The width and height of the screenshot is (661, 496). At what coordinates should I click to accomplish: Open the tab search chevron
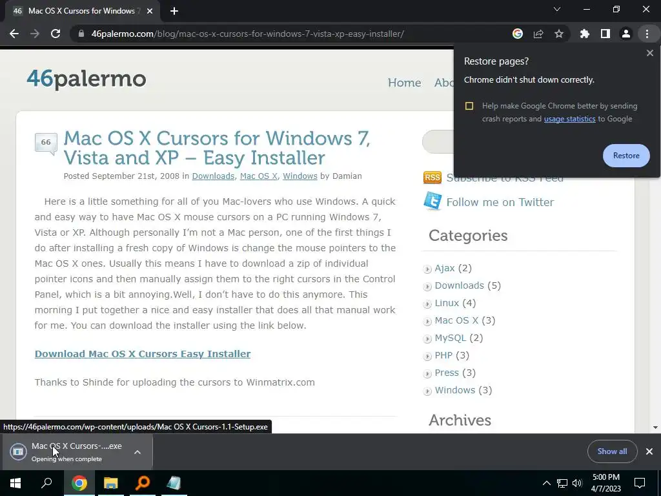pos(557,9)
